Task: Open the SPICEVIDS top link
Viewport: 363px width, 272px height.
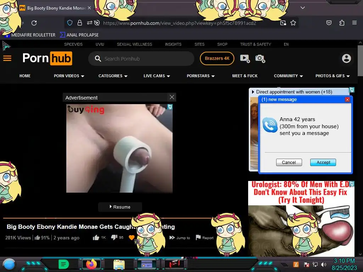Action: click(x=73, y=44)
